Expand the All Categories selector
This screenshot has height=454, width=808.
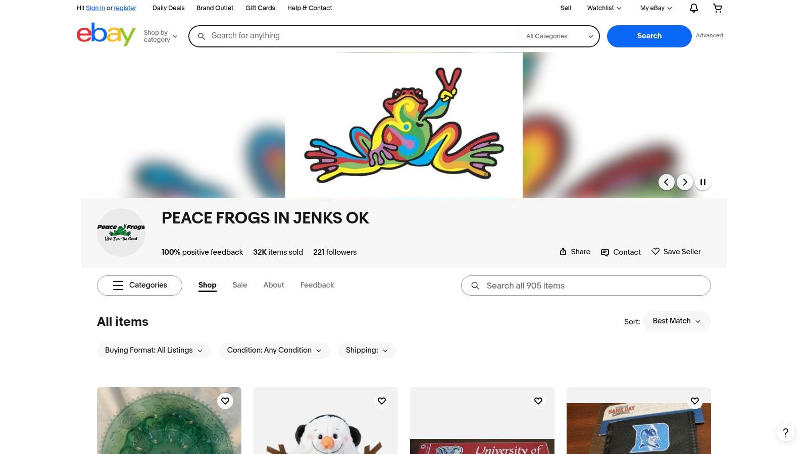click(x=558, y=36)
